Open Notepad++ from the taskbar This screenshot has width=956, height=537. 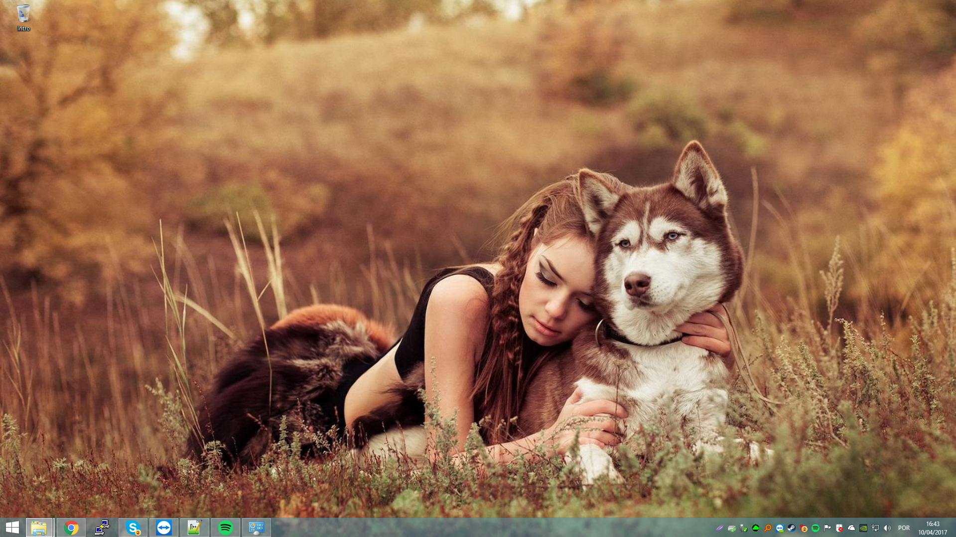coord(194,528)
